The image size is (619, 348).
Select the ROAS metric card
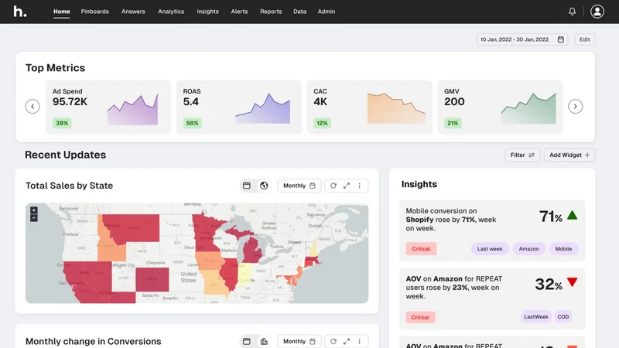tap(238, 107)
